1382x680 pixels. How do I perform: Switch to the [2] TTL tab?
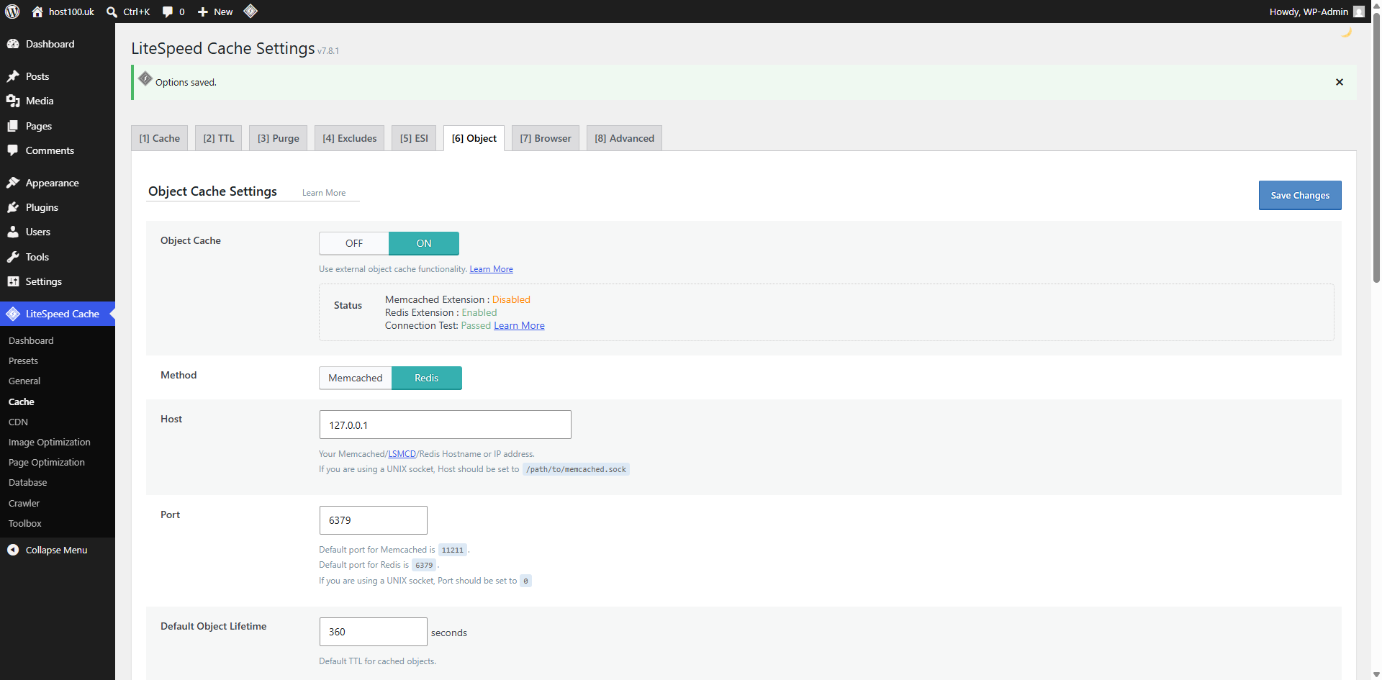(219, 138)
